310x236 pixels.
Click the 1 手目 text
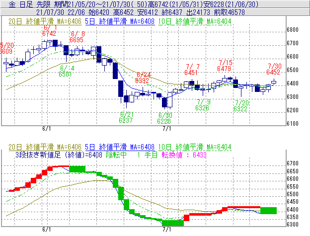(147, 155)
